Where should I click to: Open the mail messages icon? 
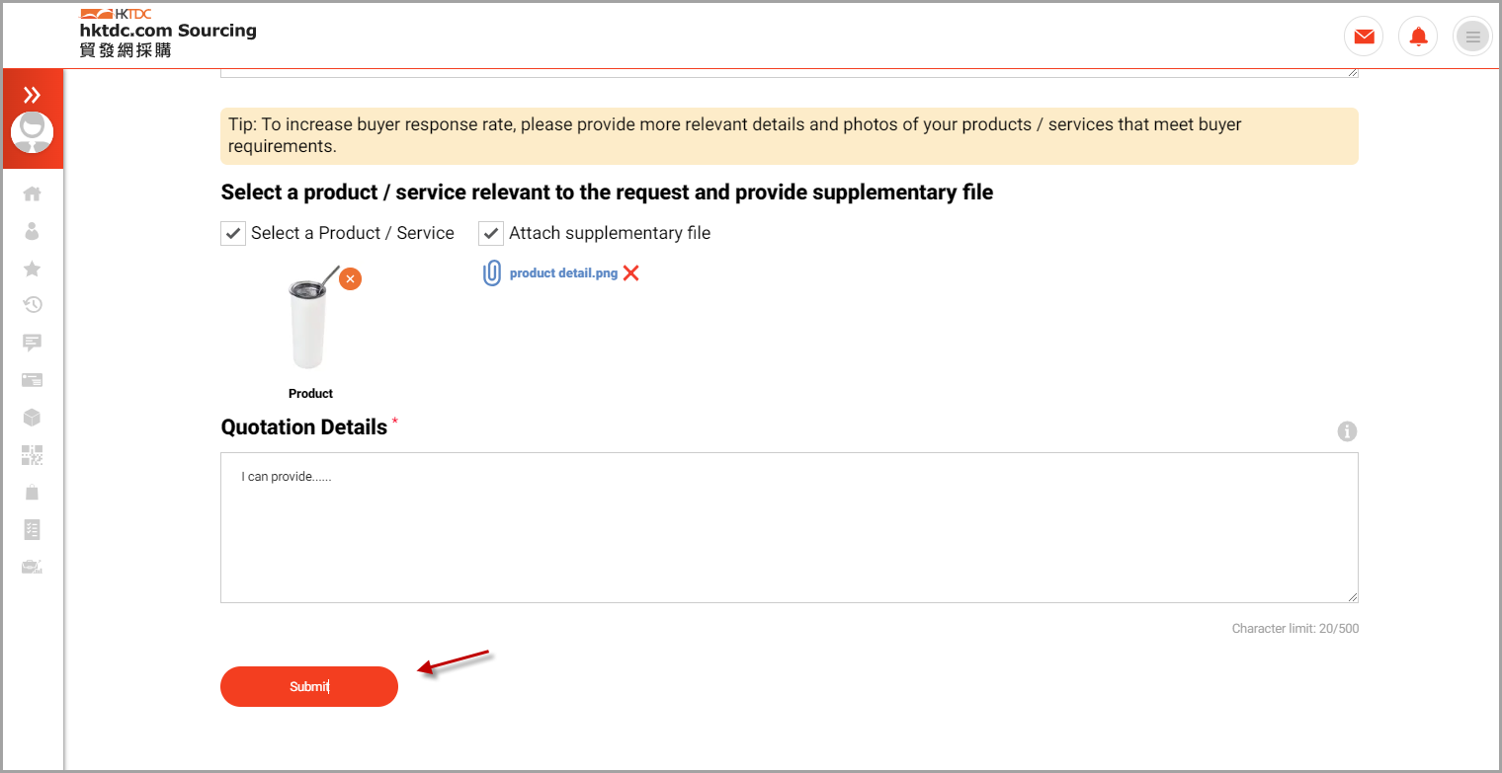click(1364, 37)
